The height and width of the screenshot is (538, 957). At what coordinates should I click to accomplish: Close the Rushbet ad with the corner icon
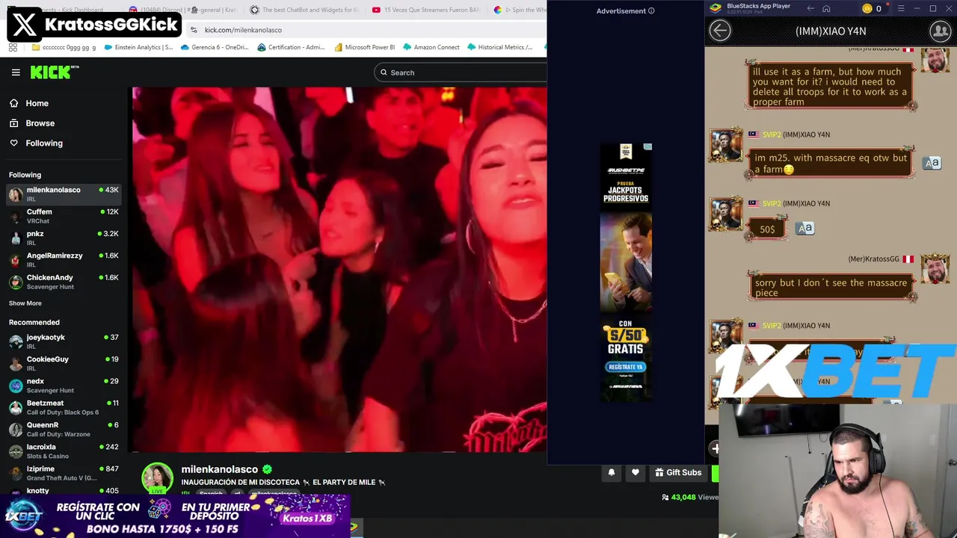(x=648, y=146)
